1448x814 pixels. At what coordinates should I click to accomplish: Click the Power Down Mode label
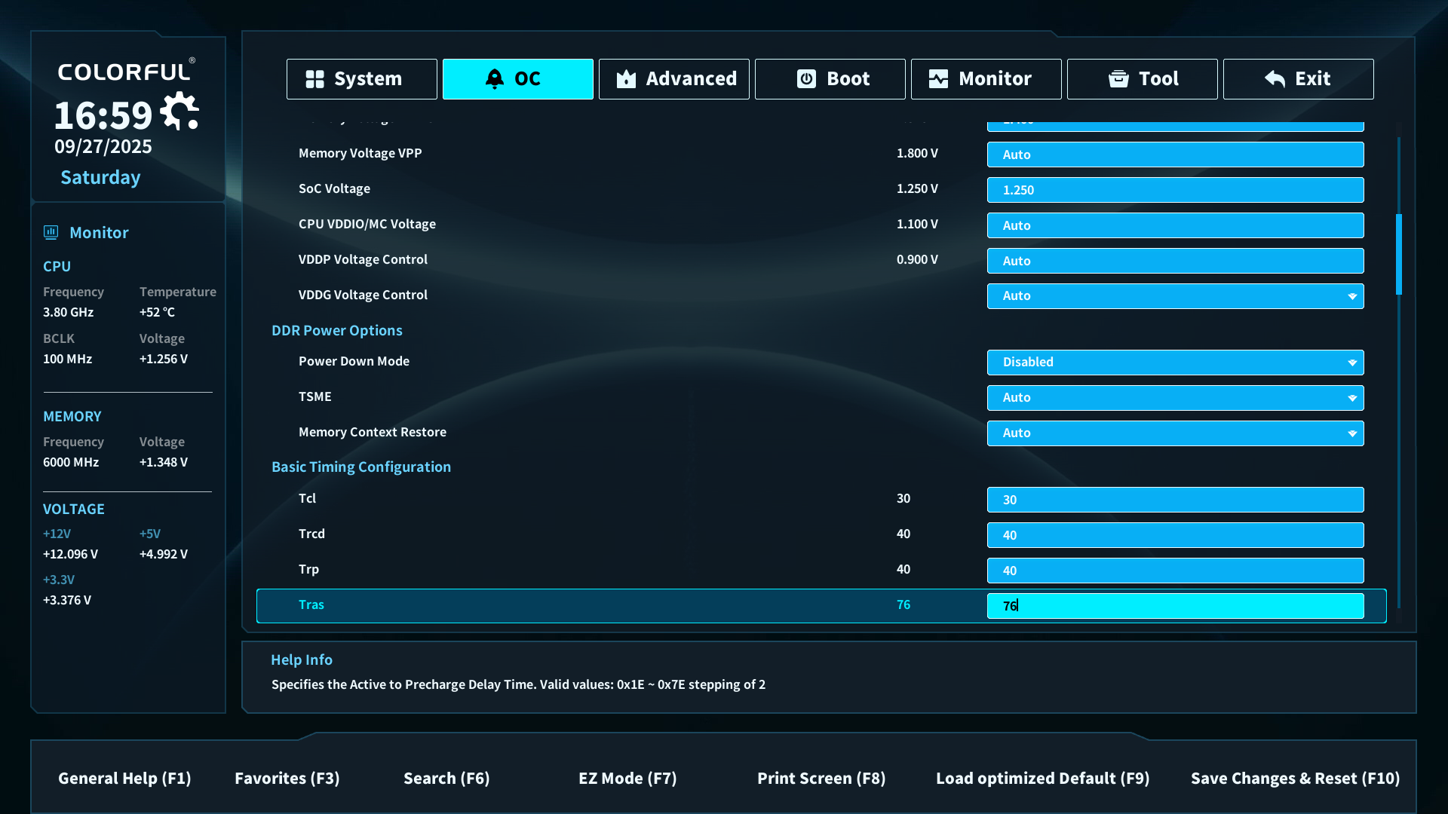coord(354,361)
